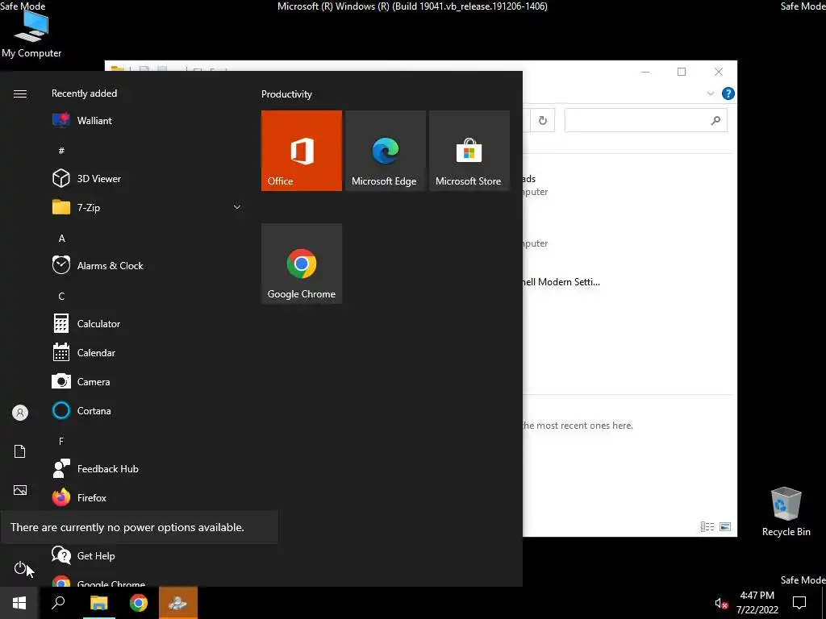Screen dimensions: 826x619
Task: Click Explorer search input field
Action: (x=646, y=121)
